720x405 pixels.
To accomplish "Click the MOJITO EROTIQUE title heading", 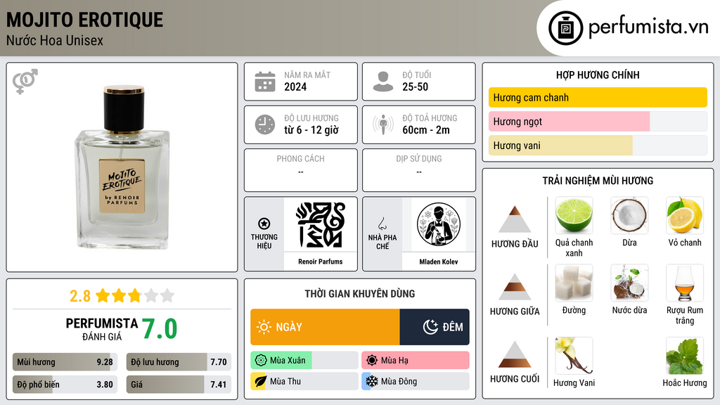I will pyautogui.click(x=85, y=20).
